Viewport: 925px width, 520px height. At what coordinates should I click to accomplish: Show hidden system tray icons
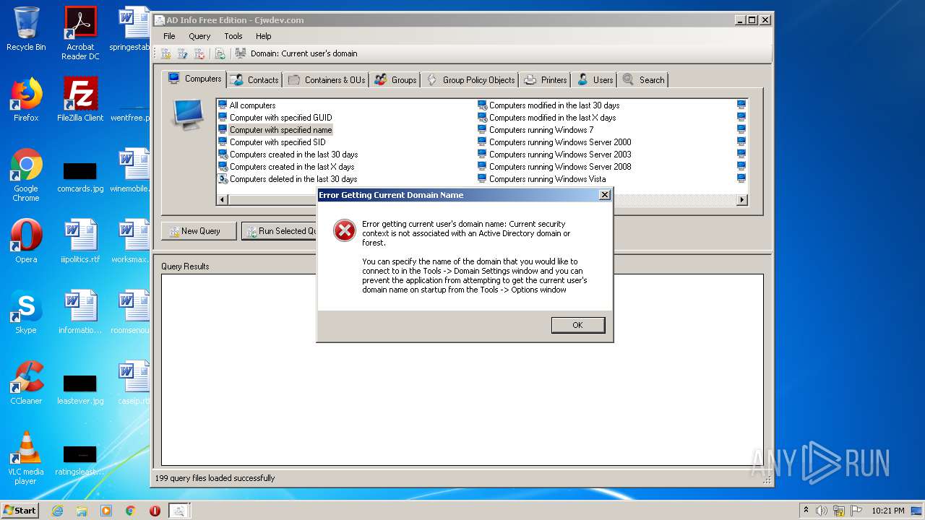(805, 511)
